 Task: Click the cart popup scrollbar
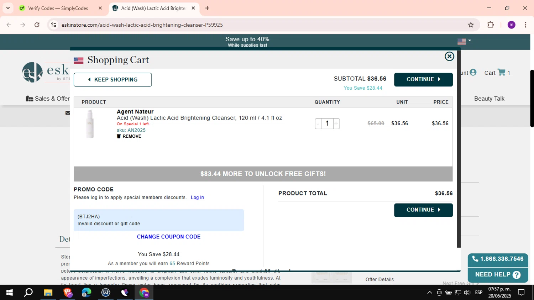tap(459, 149)
